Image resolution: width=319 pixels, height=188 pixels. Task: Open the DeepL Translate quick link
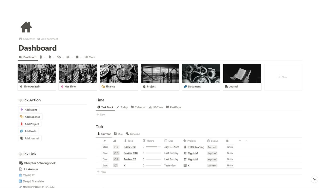pyautogui.click(x=31, y=181)
